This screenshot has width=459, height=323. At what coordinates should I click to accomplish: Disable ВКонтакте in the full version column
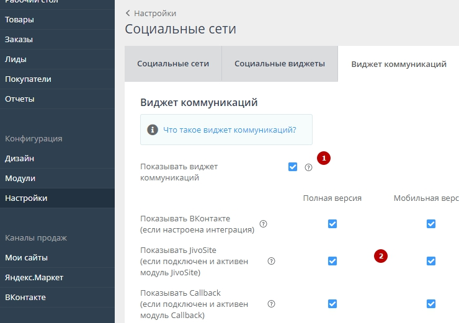332,224
